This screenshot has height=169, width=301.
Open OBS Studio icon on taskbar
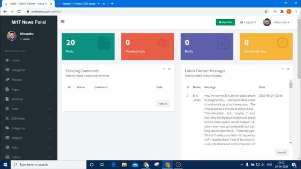[x=178, y=165]
